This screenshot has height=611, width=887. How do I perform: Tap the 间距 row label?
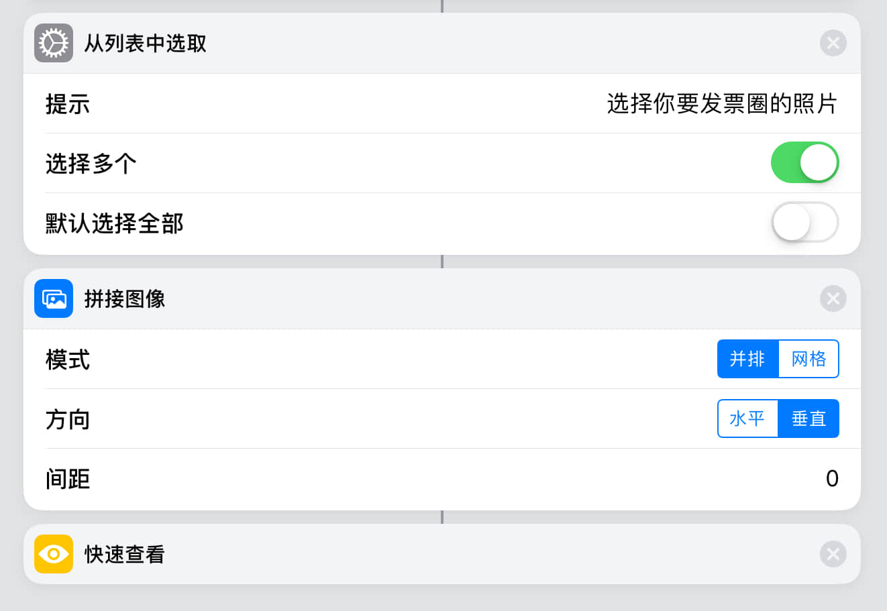(x=67, y=480)
